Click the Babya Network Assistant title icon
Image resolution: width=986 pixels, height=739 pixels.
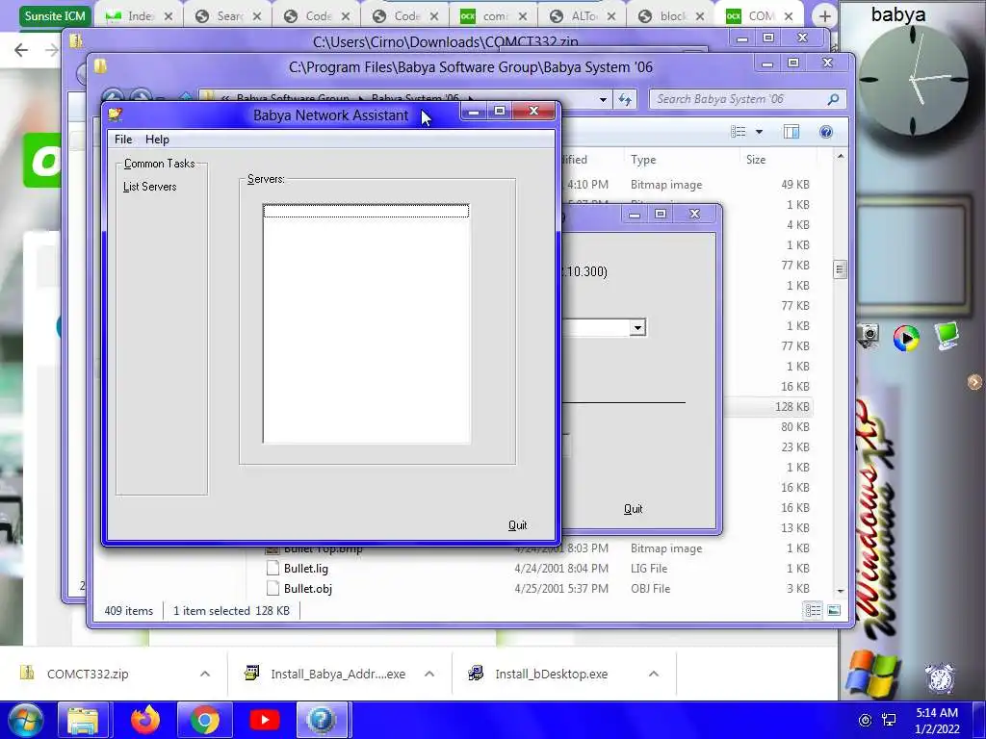tap(116, 115)
